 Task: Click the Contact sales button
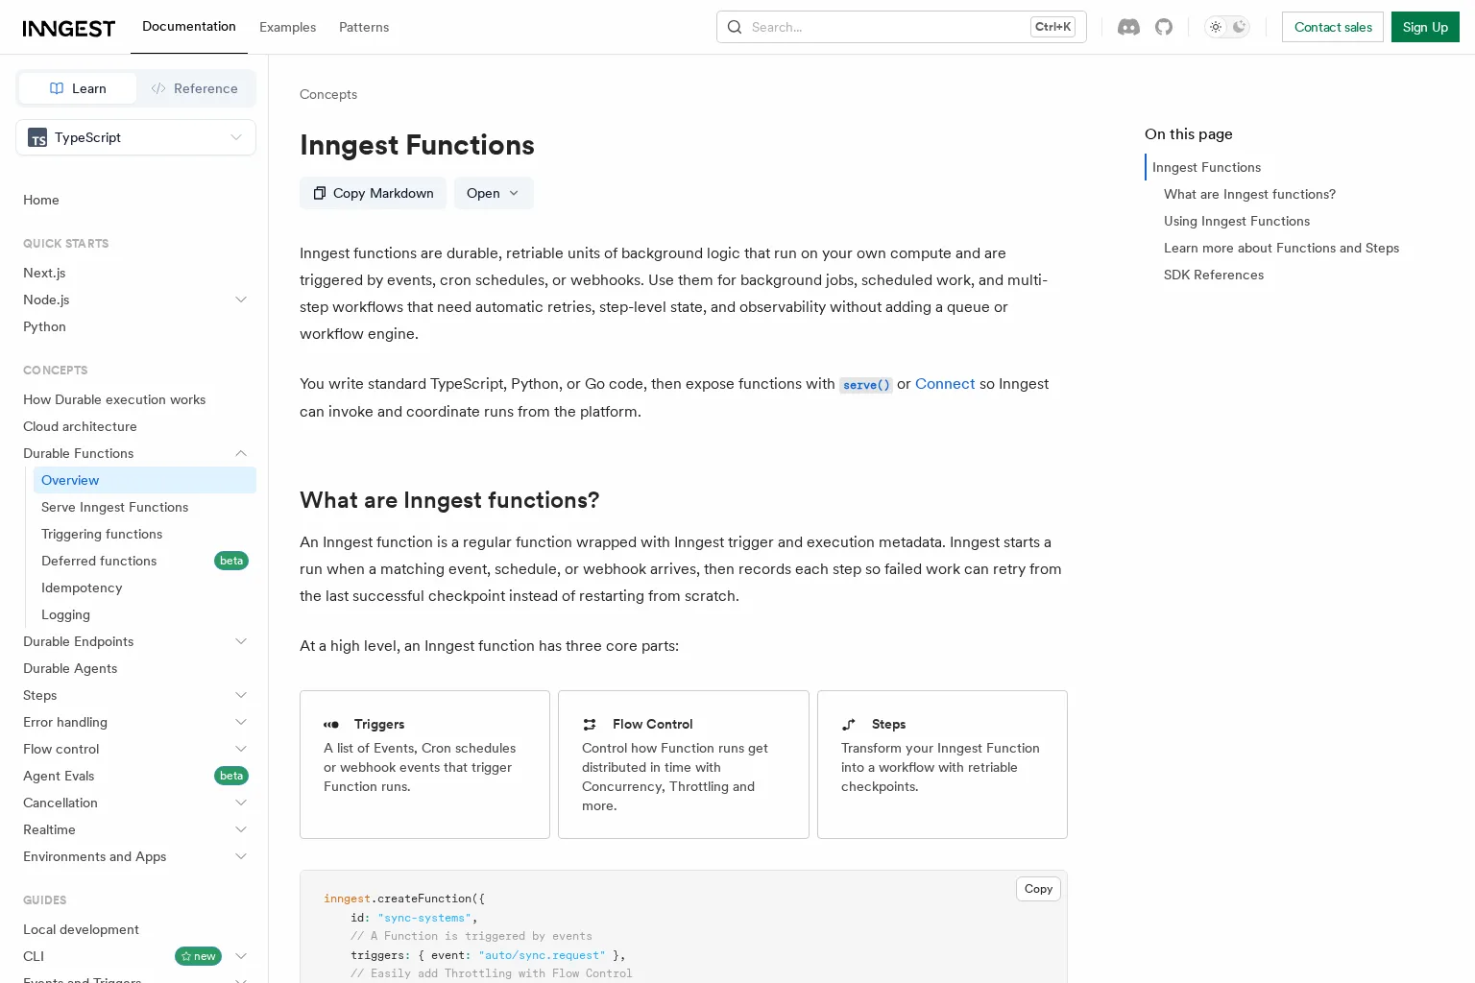(1333, 27)
